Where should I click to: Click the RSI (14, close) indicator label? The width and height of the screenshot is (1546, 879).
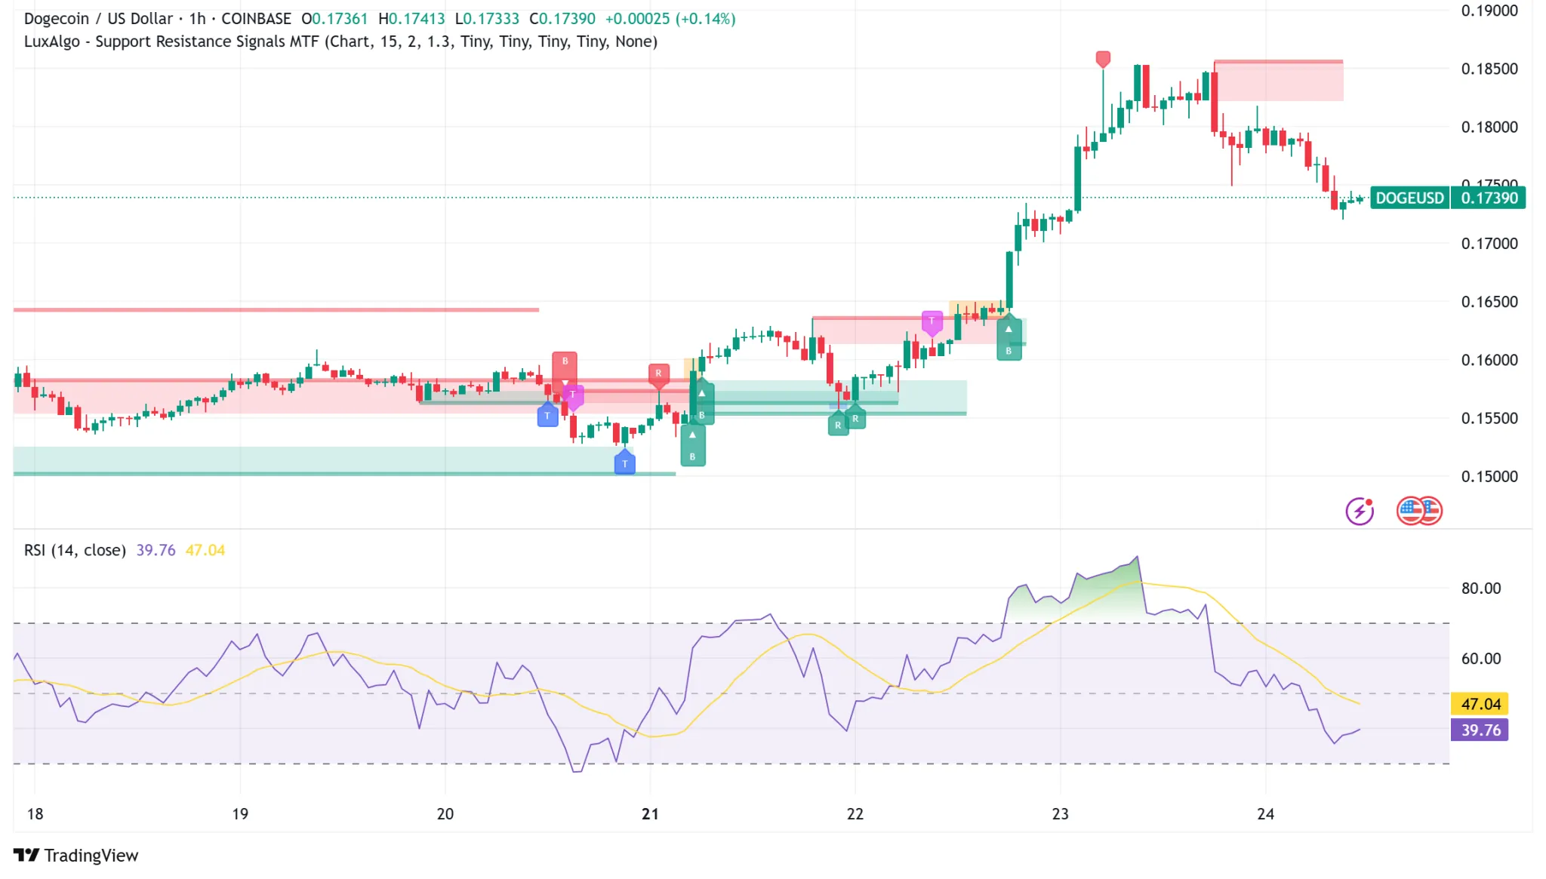click(x=75, y=550)
